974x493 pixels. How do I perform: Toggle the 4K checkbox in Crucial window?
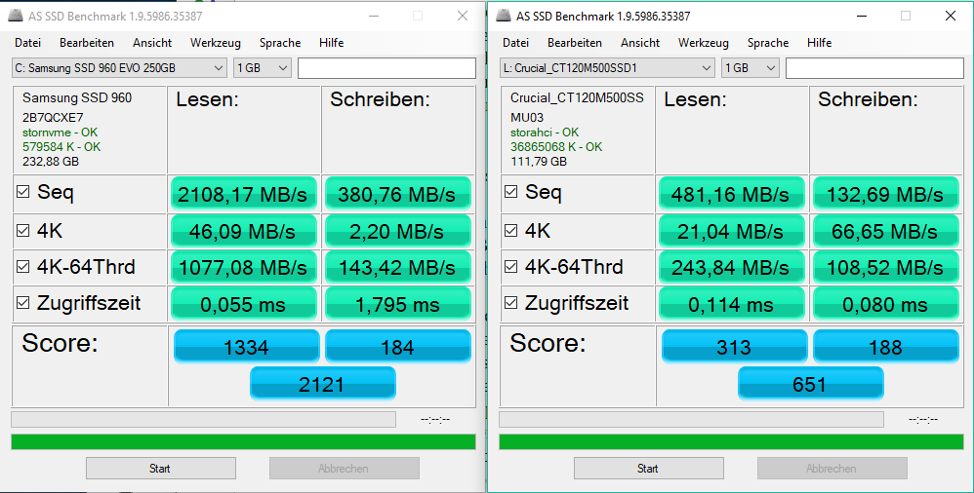511,231
